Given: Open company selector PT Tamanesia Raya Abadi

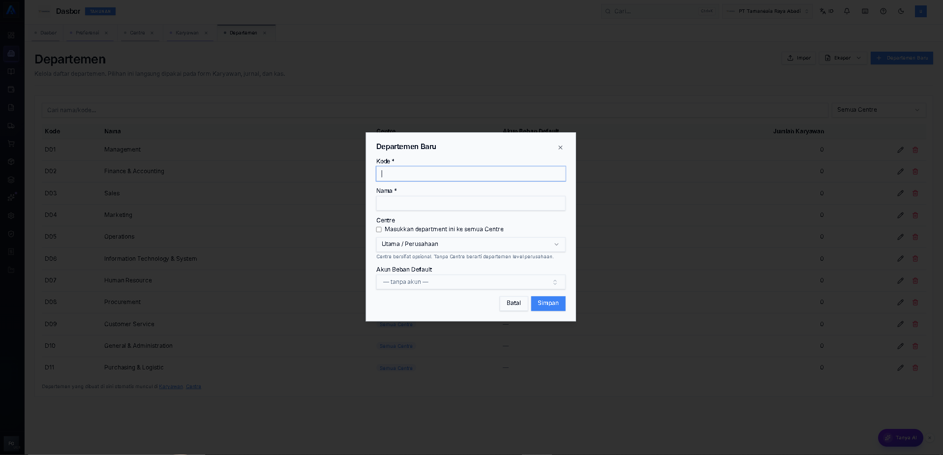Looking at the screenshot, I should click(x=768, y=11).
